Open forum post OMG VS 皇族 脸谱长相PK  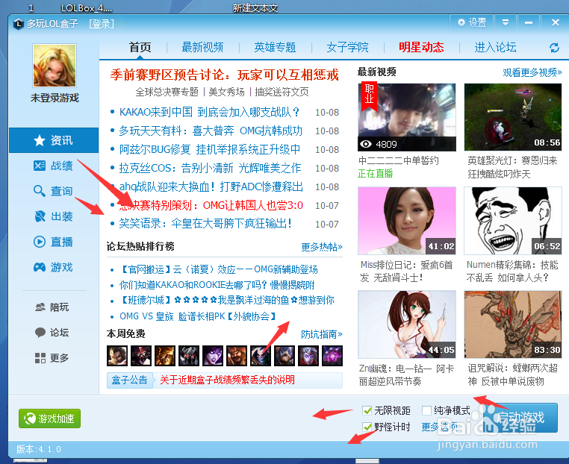click(198, 316)
